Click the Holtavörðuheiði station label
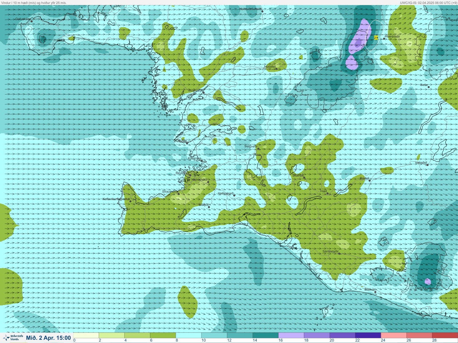458x343 pixels. click(250, 9)
